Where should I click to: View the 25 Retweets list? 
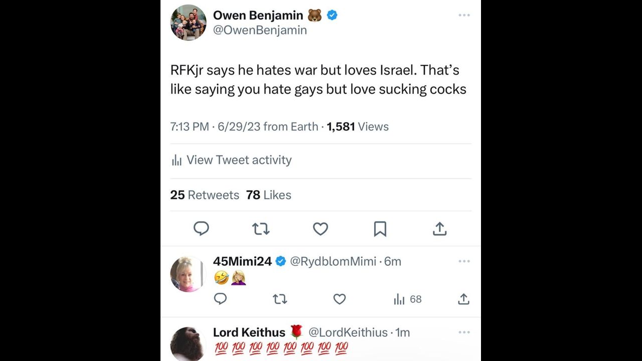pyautogui.click(x=205, y=195)
